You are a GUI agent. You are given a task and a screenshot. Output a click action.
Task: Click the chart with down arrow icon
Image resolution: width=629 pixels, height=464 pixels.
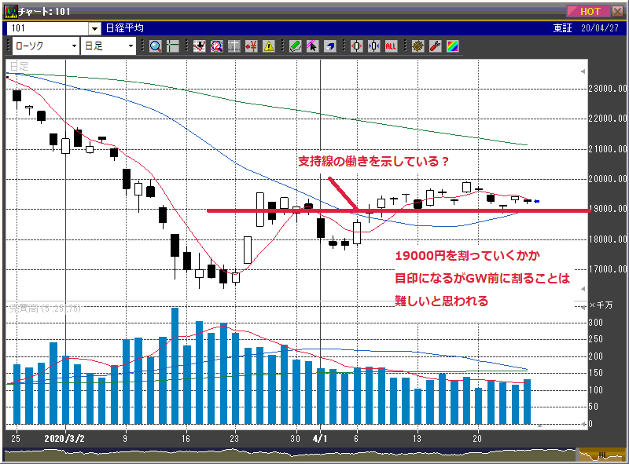tap(200, 46)
